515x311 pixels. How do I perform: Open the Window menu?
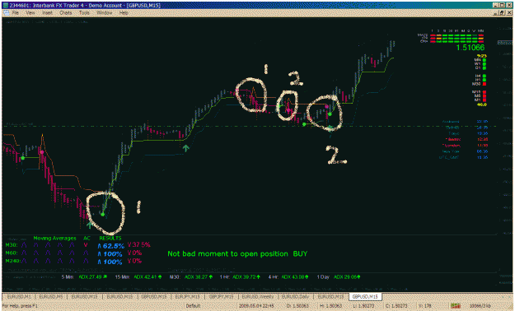tap(105, 13)
